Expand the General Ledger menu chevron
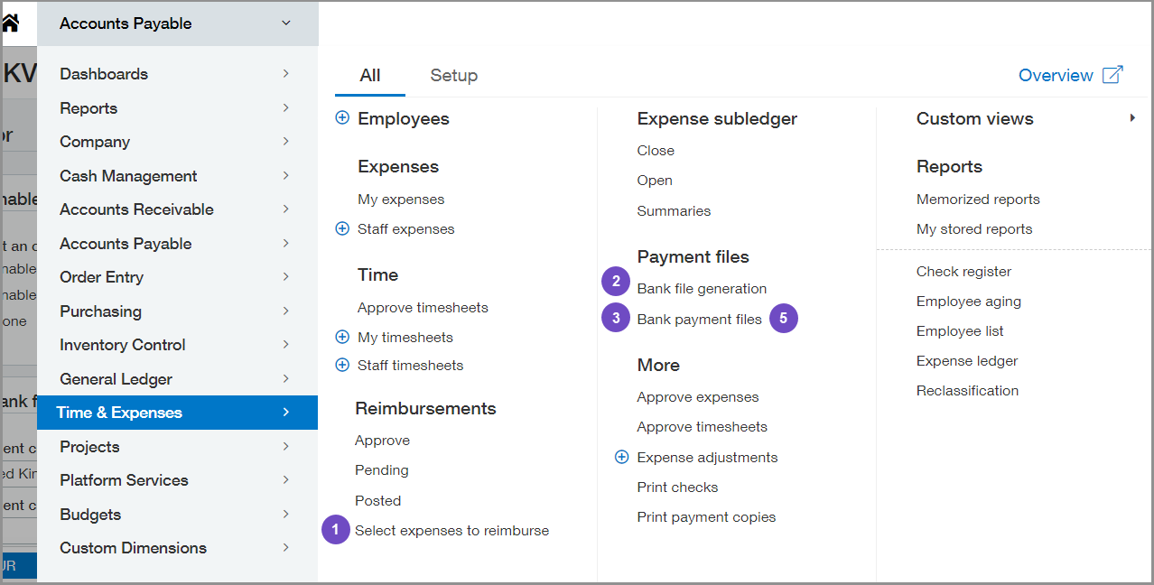 [285, 378]
